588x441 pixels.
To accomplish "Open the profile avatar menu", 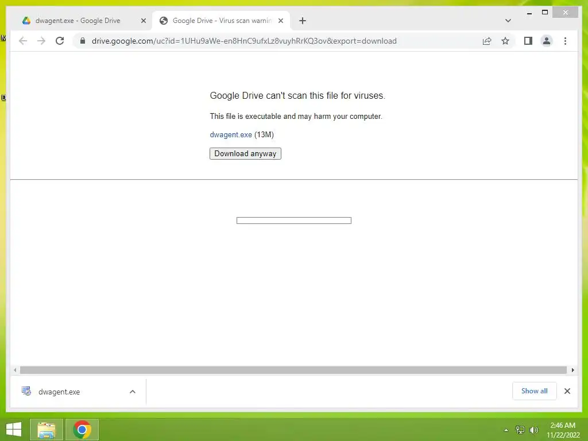I will [547, 41].
